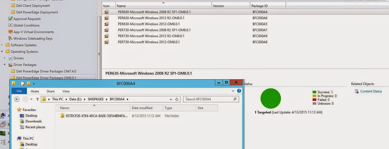
Task: Click the package icon in the BFC000A4 row
Action: point(107,12)
